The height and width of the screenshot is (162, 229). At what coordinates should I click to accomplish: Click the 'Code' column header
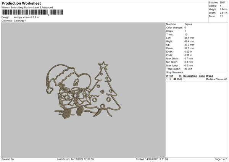(x=202, y=76)
